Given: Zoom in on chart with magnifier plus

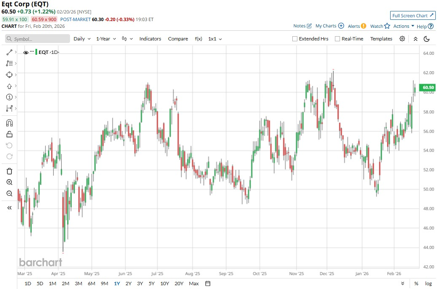Looking at the screenshot, I should tap(9, 182).
